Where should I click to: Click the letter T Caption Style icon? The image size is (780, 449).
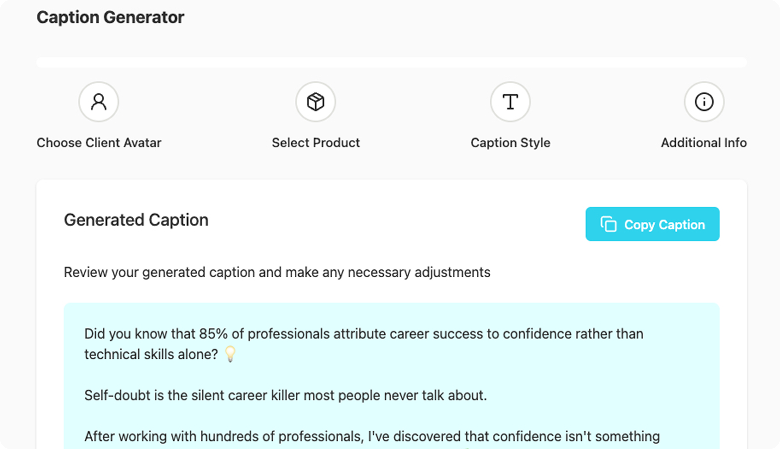(x=510, y=102)
